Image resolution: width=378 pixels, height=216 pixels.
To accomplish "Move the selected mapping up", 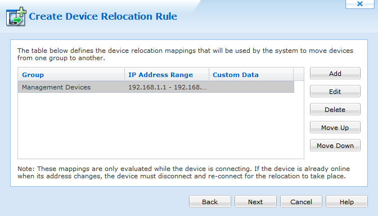I will point(335,127).
